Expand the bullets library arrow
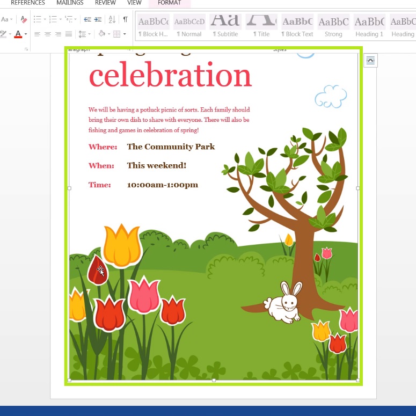The width and height of the screenshot is (416, 416). tap(45, 19)
